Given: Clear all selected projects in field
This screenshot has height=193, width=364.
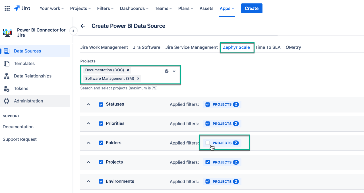Looking at the screenshot, I should [x=167, y=71].
